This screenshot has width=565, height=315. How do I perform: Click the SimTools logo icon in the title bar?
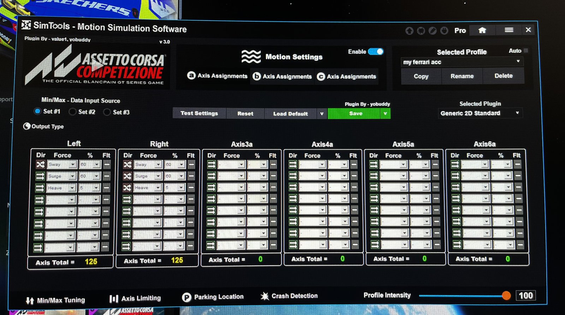(x=26, y=25)
